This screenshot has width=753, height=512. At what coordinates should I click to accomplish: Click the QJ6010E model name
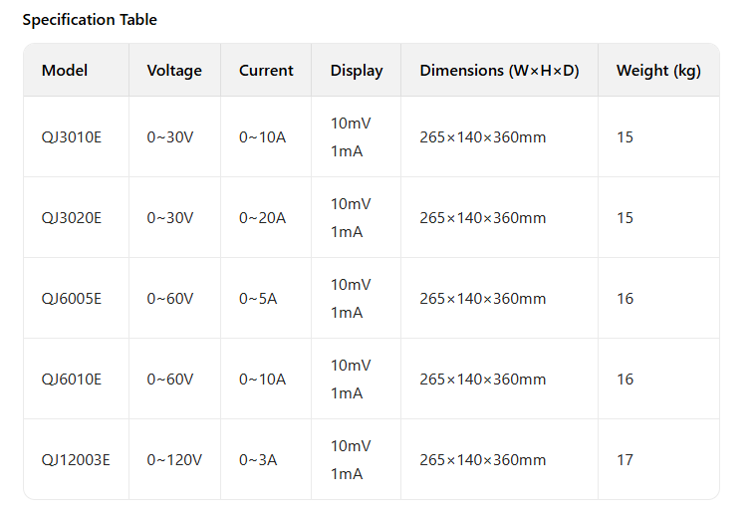72,380
